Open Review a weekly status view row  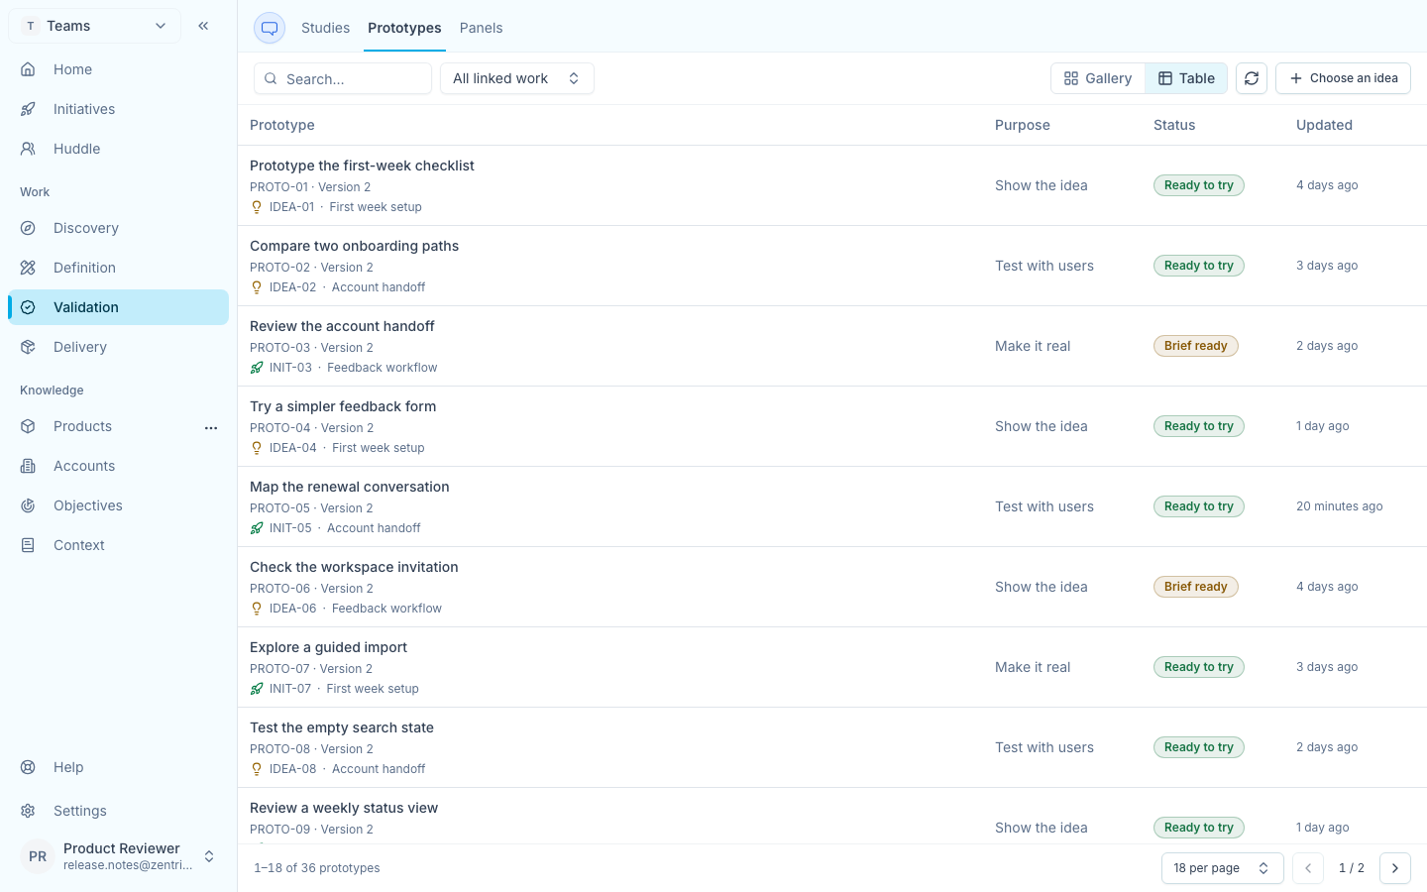[832, 816]
